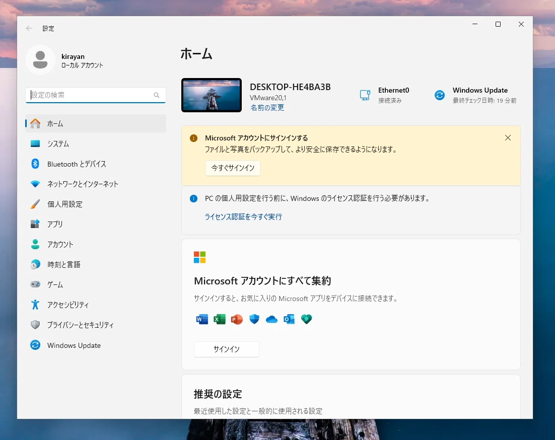
Task: Click the Defender shield app icon
Action: pyautogui.click(x=254, y=319)
